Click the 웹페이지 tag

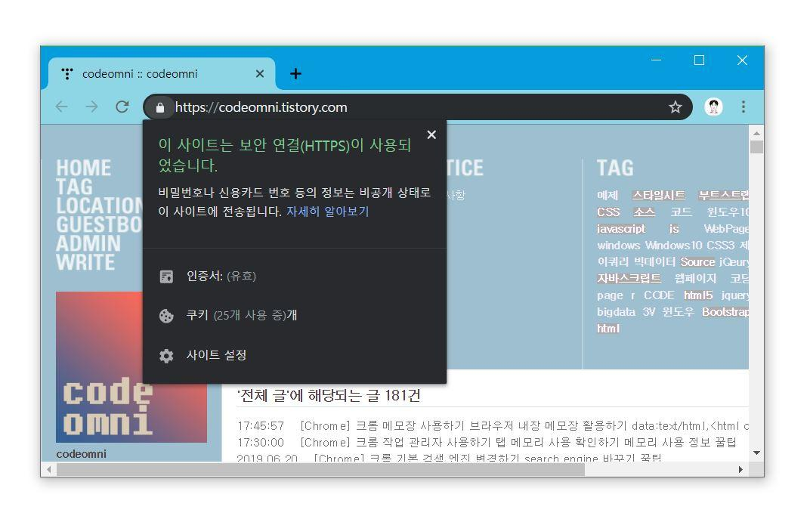695,279
